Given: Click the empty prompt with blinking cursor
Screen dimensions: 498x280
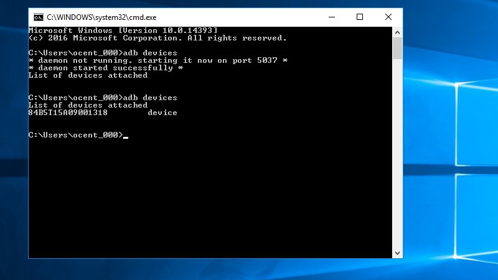Looking at the screenshot, I should point(78,135).
